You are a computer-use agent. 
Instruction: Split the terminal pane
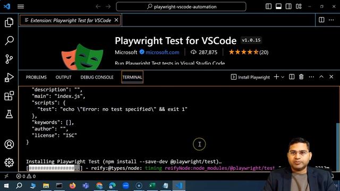click(x=292, y=77)
